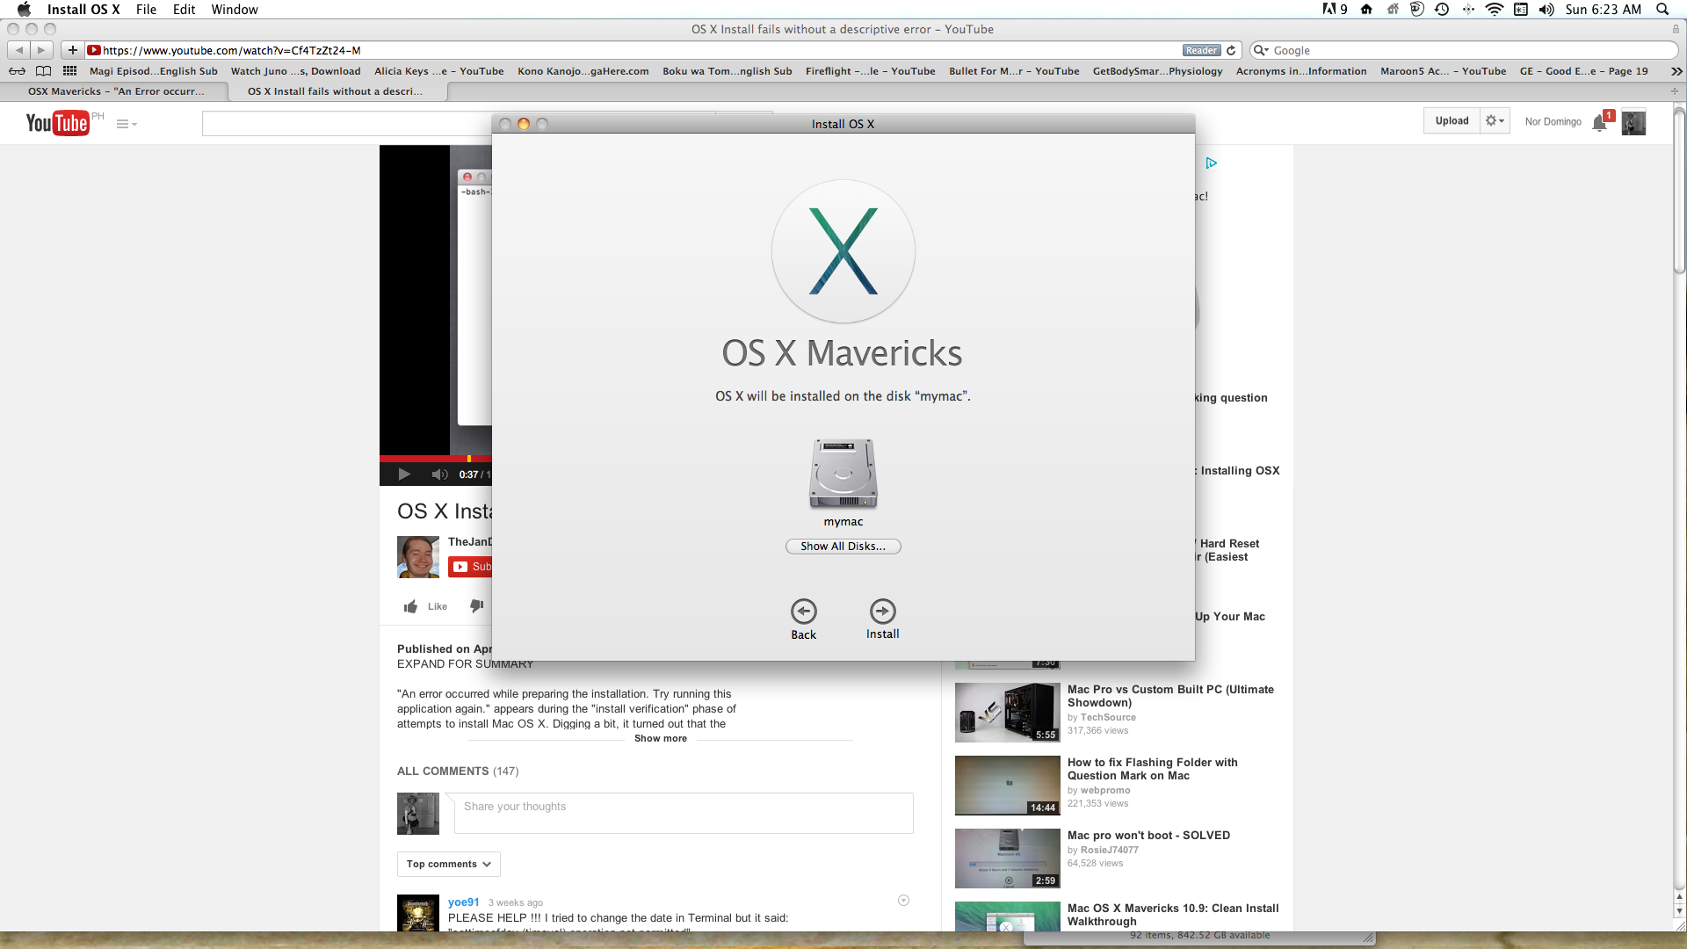This screenshot has width=1687, height=949.
Task: Expand YouTube settings gear dropdown
Action: 1495,121
